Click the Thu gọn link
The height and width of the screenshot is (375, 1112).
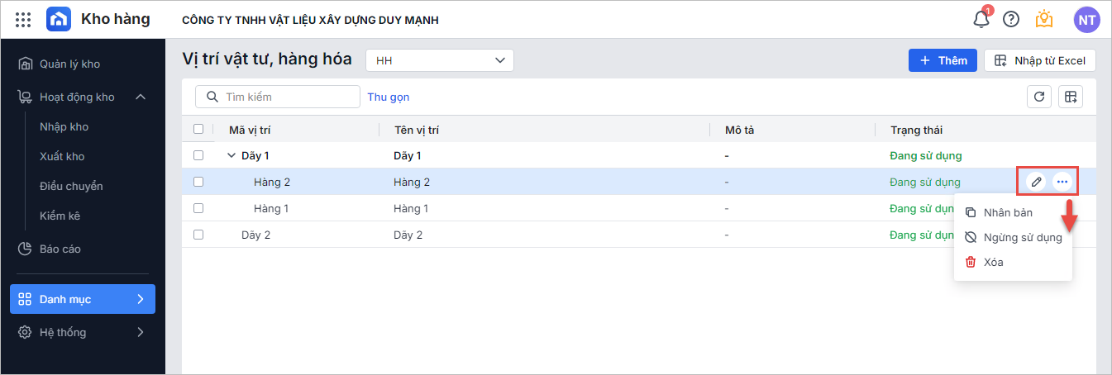pyautogui.click(x=389, y=97)
